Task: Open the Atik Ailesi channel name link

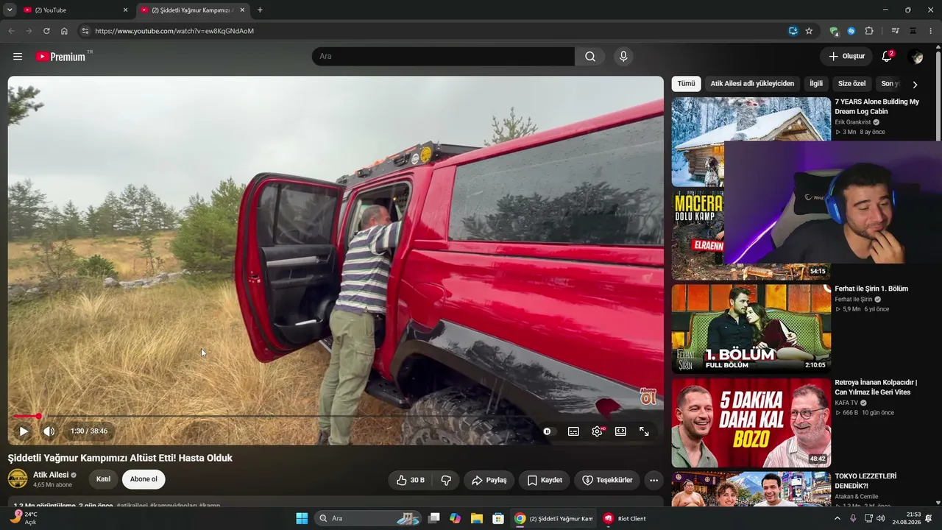Action: tap(51, 475)
